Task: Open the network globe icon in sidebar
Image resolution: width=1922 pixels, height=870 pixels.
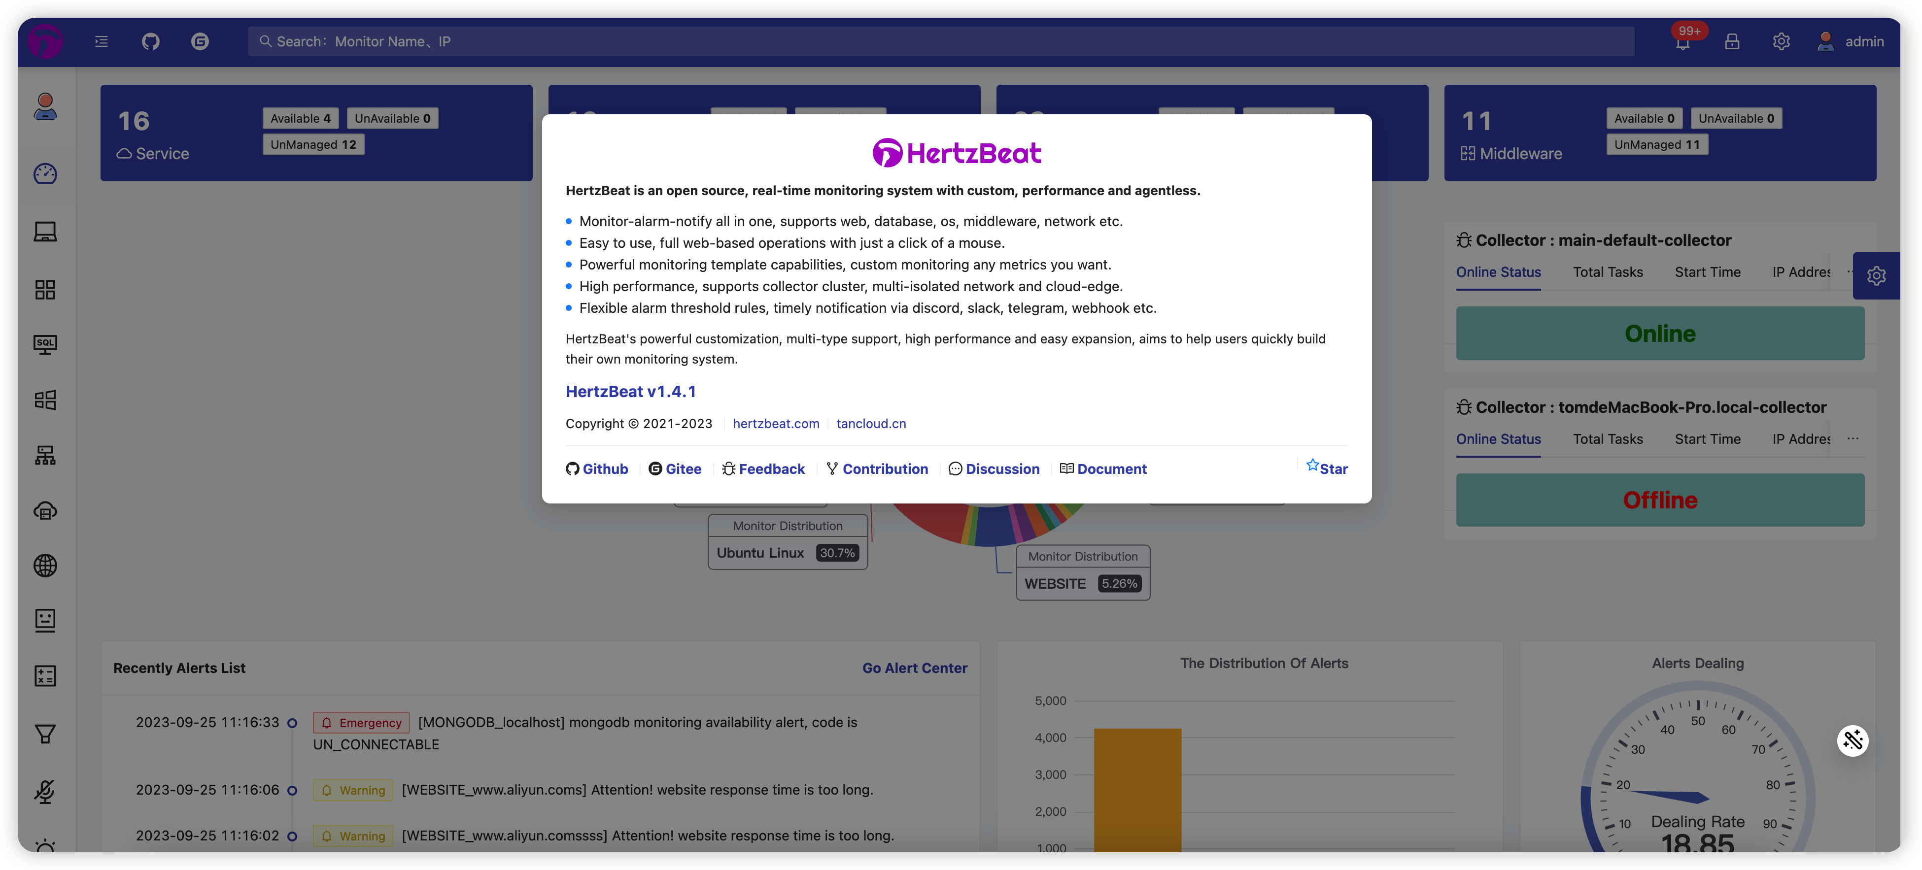Action: [45, 566]
